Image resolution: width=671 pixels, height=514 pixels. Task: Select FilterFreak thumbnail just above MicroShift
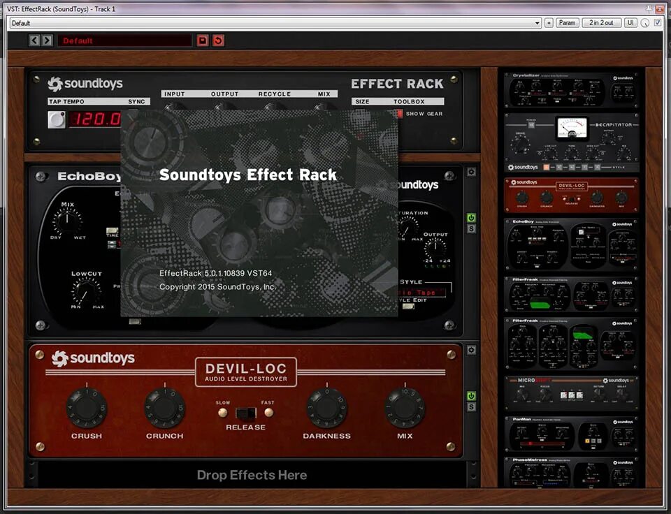572,344
